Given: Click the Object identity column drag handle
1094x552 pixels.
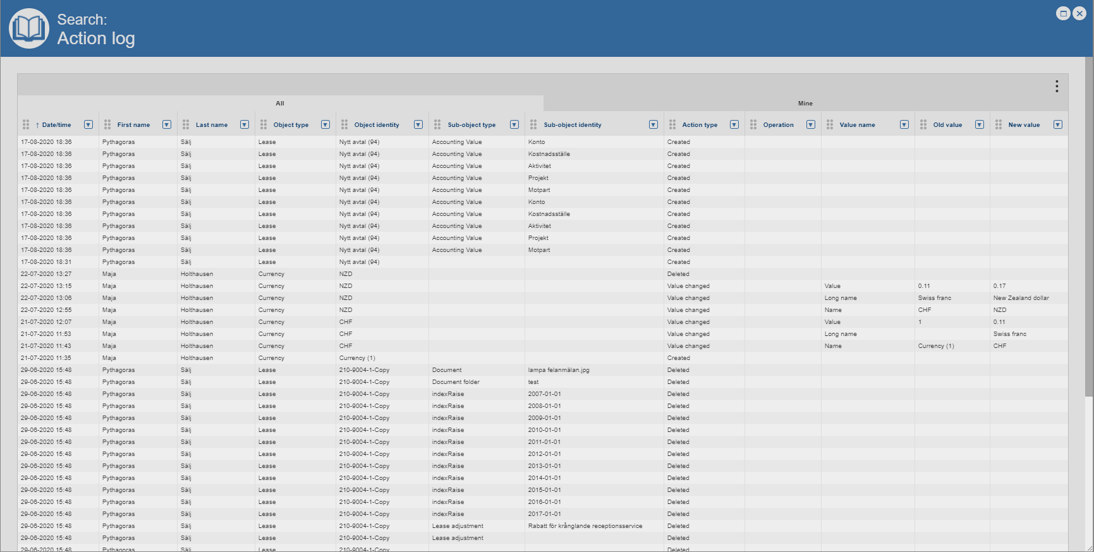Looking at the screenshot, I should pos(344,124).
